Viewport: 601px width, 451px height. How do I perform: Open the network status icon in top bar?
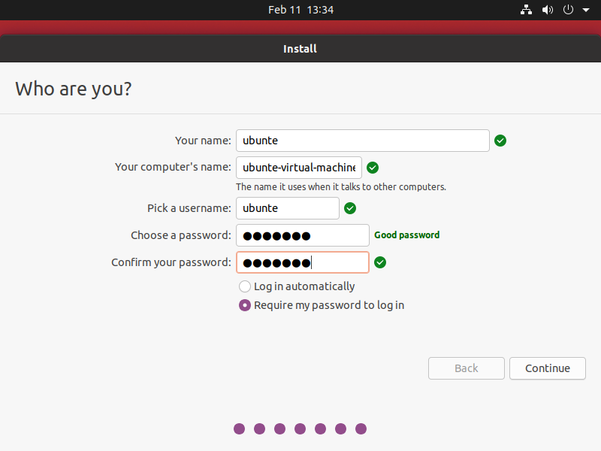[x=526, y=10]
